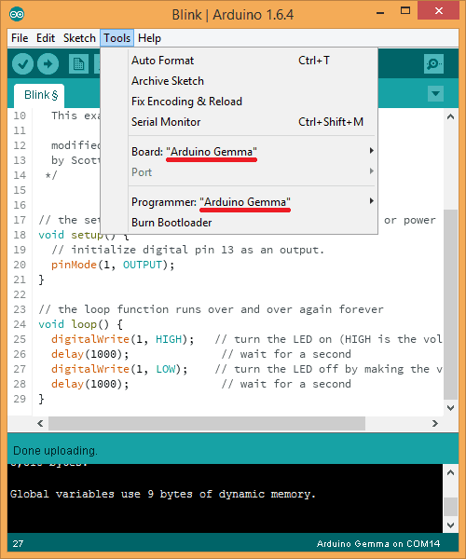Screen dimensions: 466x559
Task: Open tab options dropdown arrow
Action: click(435, 94)
